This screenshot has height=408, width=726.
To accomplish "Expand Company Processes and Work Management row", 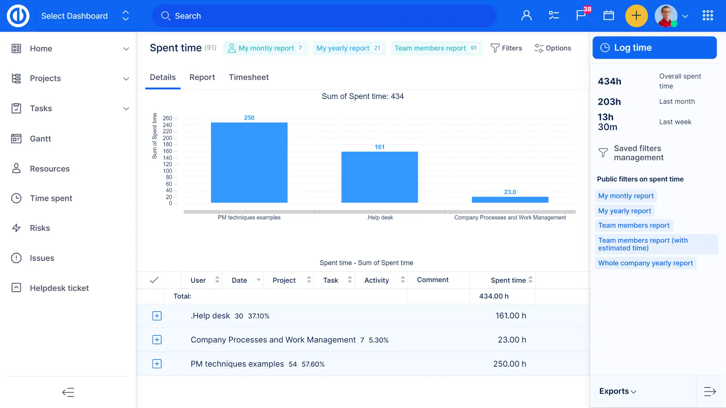I will pyautogui.click(x=157, y=340).
